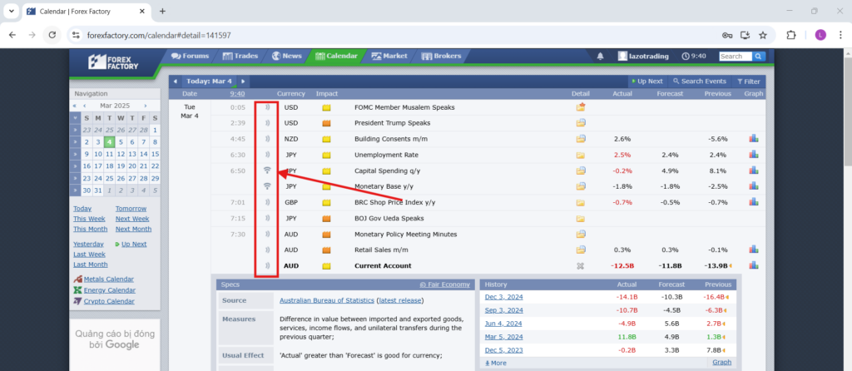Image resolution: width=852 pixels, height=371 pixels.
Task: Open the Energy Calendar link
Action: (x=109, y=290)
